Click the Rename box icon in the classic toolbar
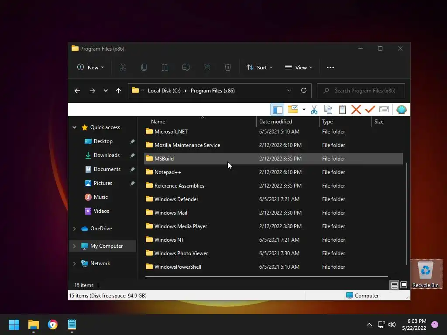 tap(384, 109)
